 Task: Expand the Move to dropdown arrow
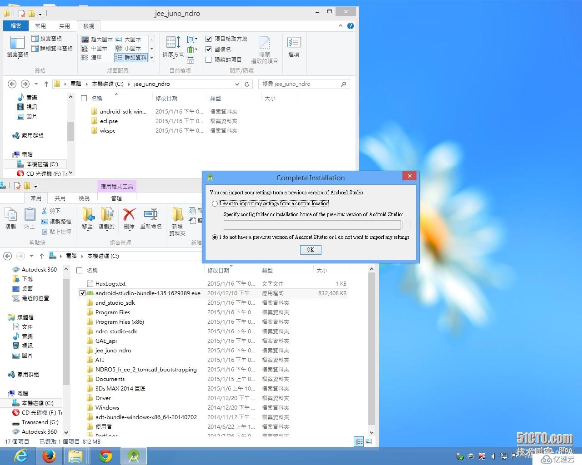tap(88, 230)
